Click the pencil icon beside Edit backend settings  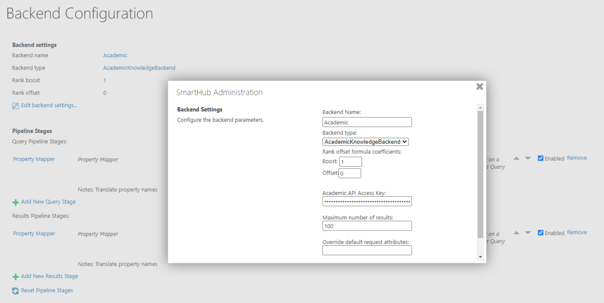click(16, 106)
